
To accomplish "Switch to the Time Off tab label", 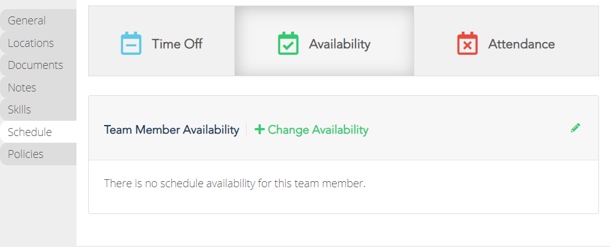I will click(177, 44).
